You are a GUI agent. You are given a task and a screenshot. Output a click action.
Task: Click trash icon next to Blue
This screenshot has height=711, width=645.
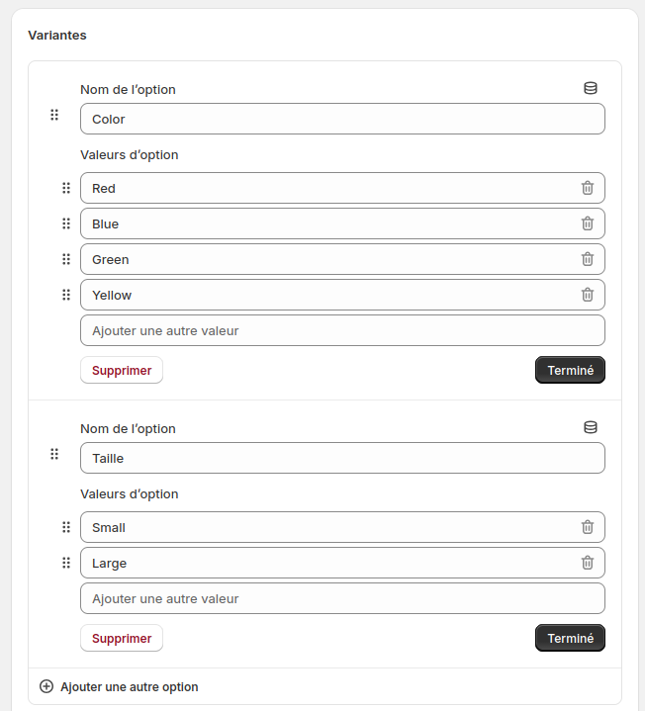[x=588, y=223]
